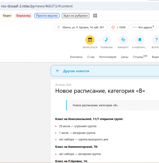
Task: Go to Контакты tab
Action: pyautogui.click(x=76, y=57)
